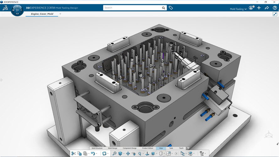Open the Compass play button

click(17, 10)
